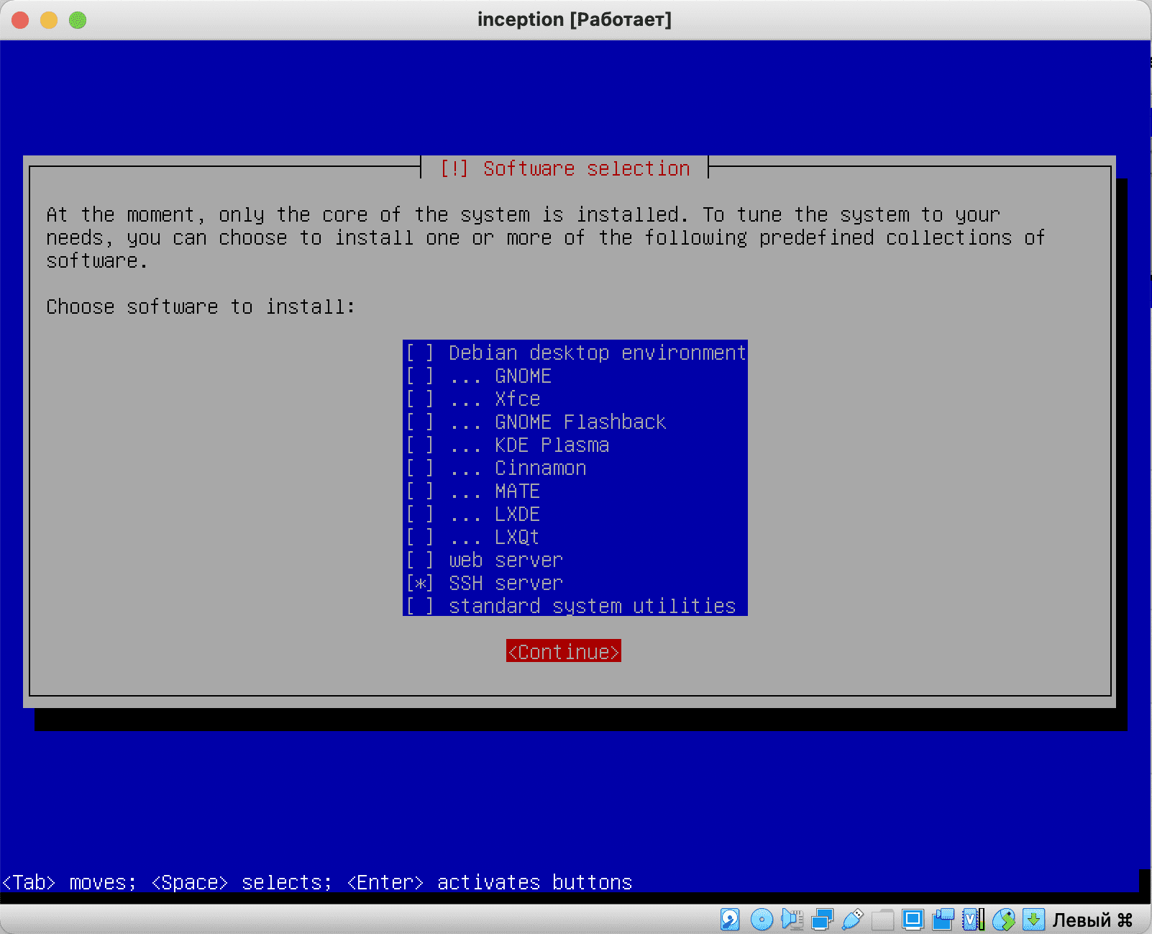
Task: Open the mouse integration status icon
Action: pyautogui.click(x=1004, y=919)
